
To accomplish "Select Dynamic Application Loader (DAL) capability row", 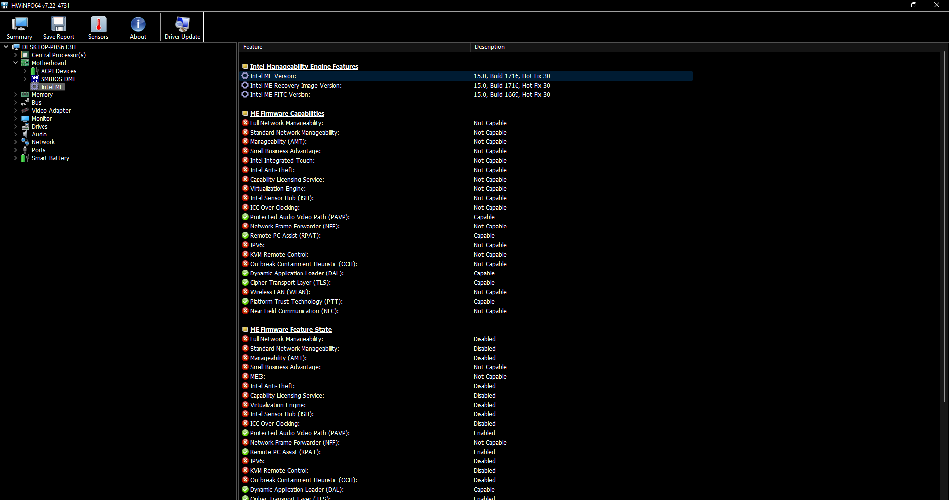I will [467, 273].
